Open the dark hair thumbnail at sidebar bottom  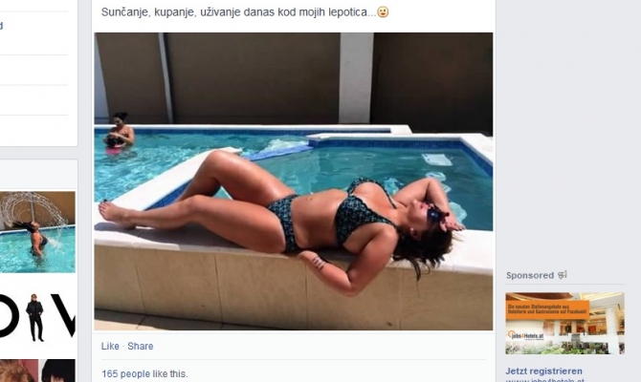[x=56, y=371]
